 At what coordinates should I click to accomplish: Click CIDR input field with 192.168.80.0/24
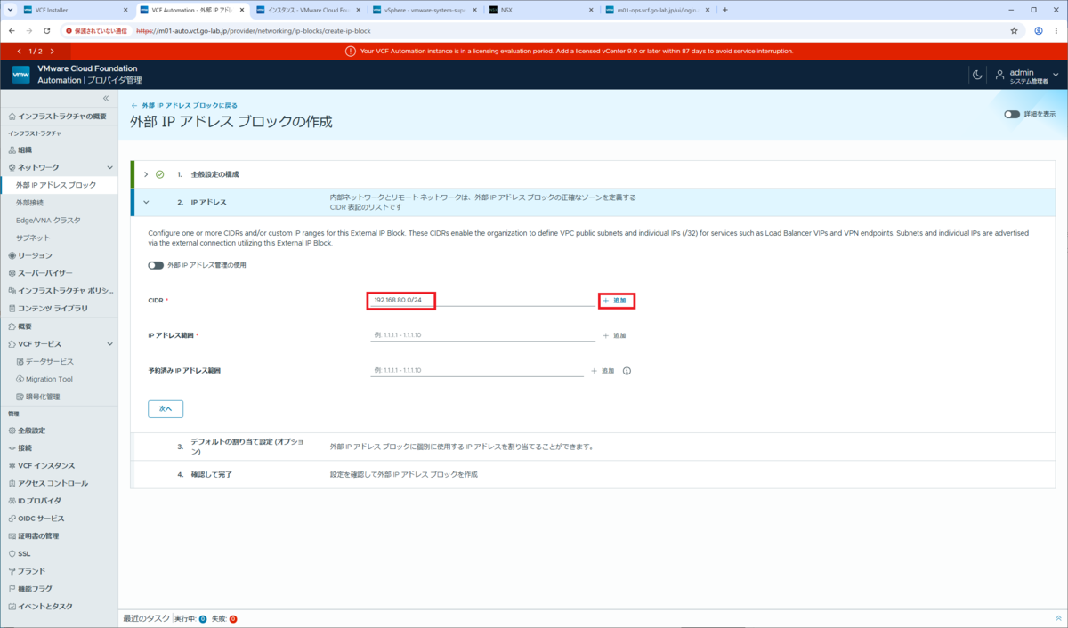(x=481, y=300)
